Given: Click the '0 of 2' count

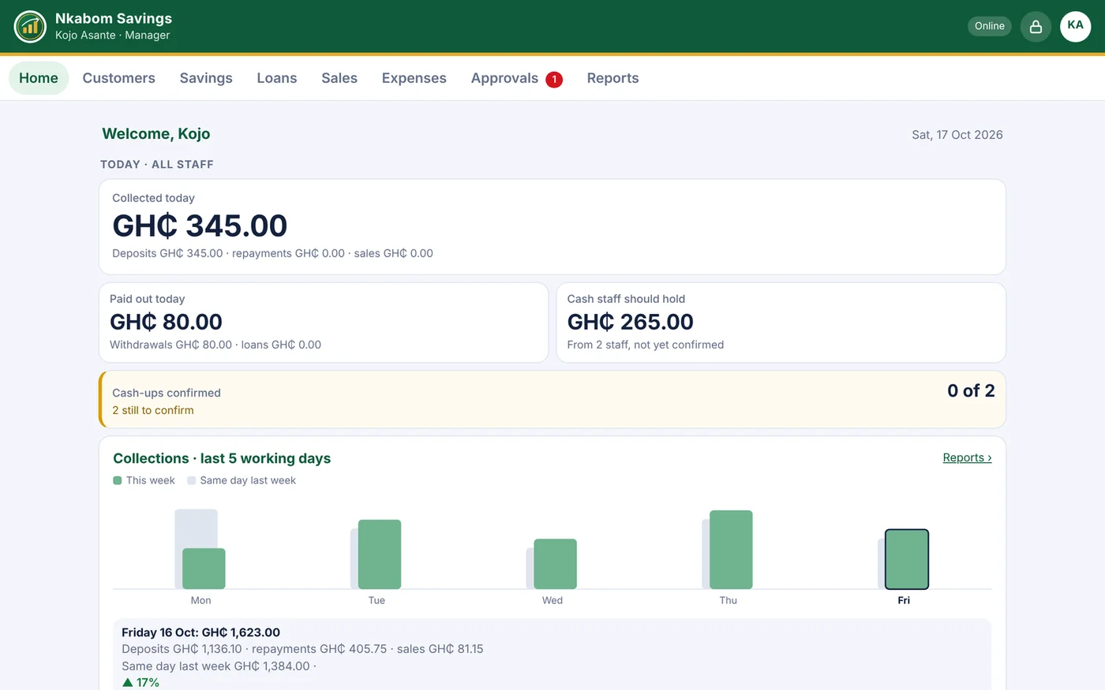Looking at the screenshot, I should coord(971,390).
